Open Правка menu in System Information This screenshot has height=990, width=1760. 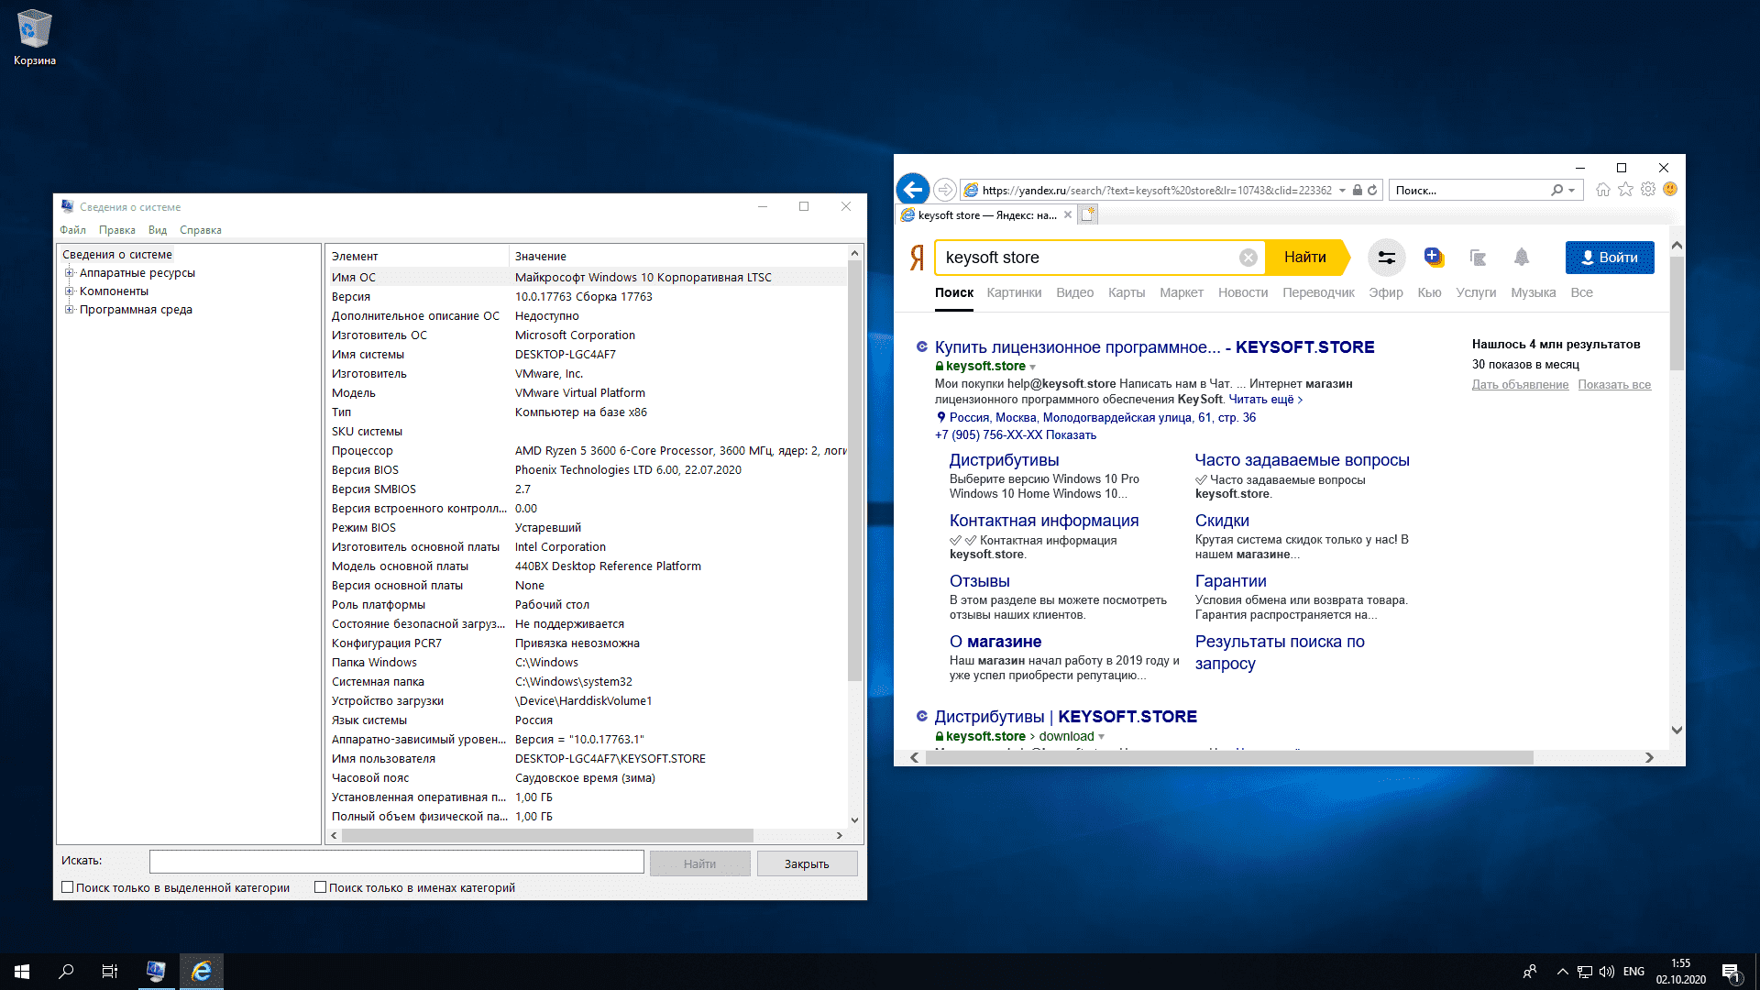pyautogui.click(x=116, y=230)
